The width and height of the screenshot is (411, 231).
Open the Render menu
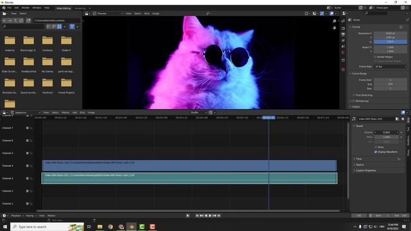pyautogui.click(x=26, y=8)
